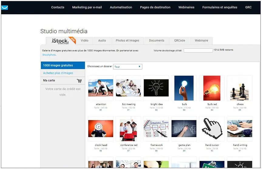Image resolution: width=262 pixels, height=169 pixels.
Task: Click the storage volume usage bar
Action: point(198,50)
